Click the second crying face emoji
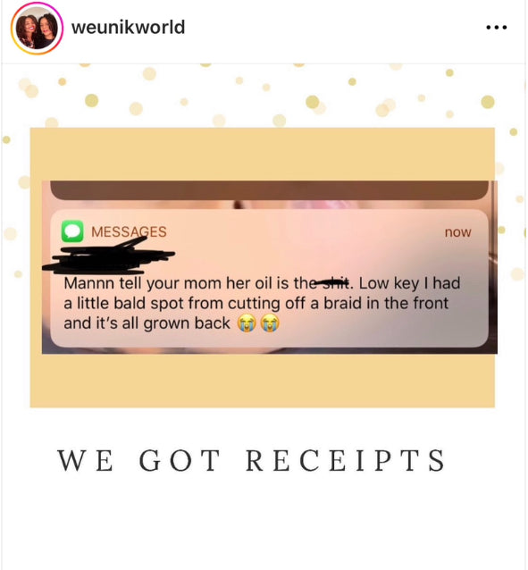Image resolution: width=528 pixels, height=570 pixels. 270,323
